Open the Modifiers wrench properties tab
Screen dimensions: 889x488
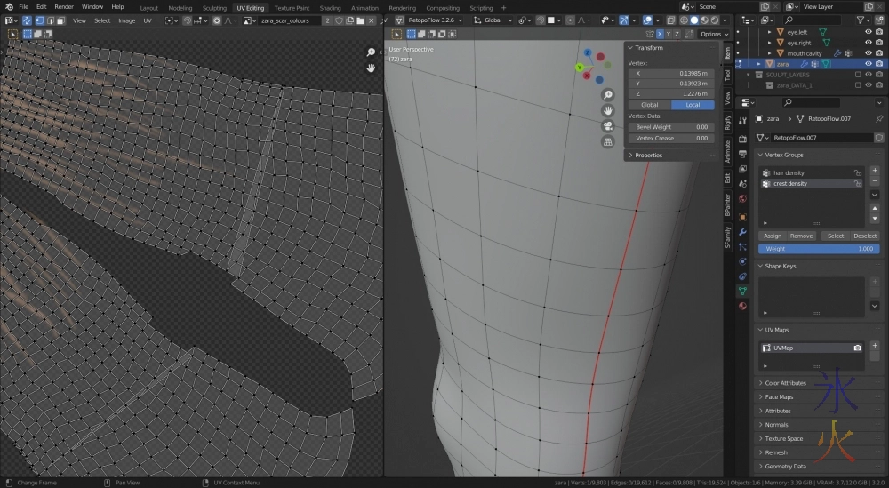[x=742, y=231]
